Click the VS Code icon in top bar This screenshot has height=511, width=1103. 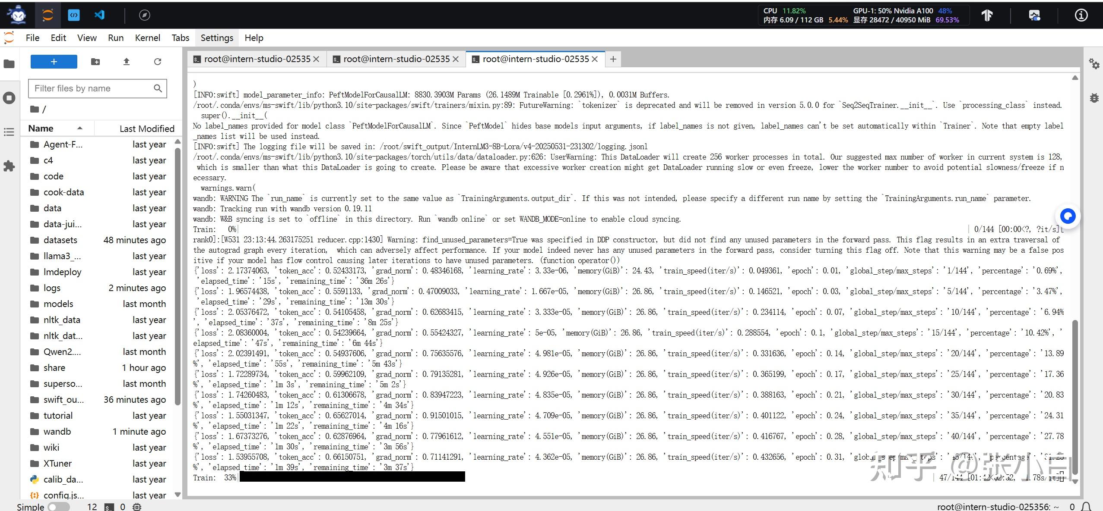click(x=99, y=15)
